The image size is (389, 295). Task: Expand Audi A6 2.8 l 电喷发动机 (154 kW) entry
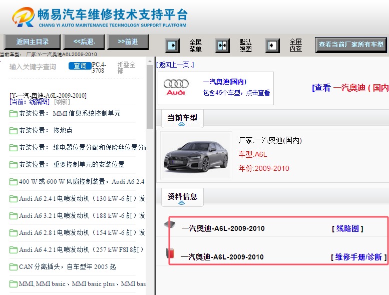coord(82,233)
